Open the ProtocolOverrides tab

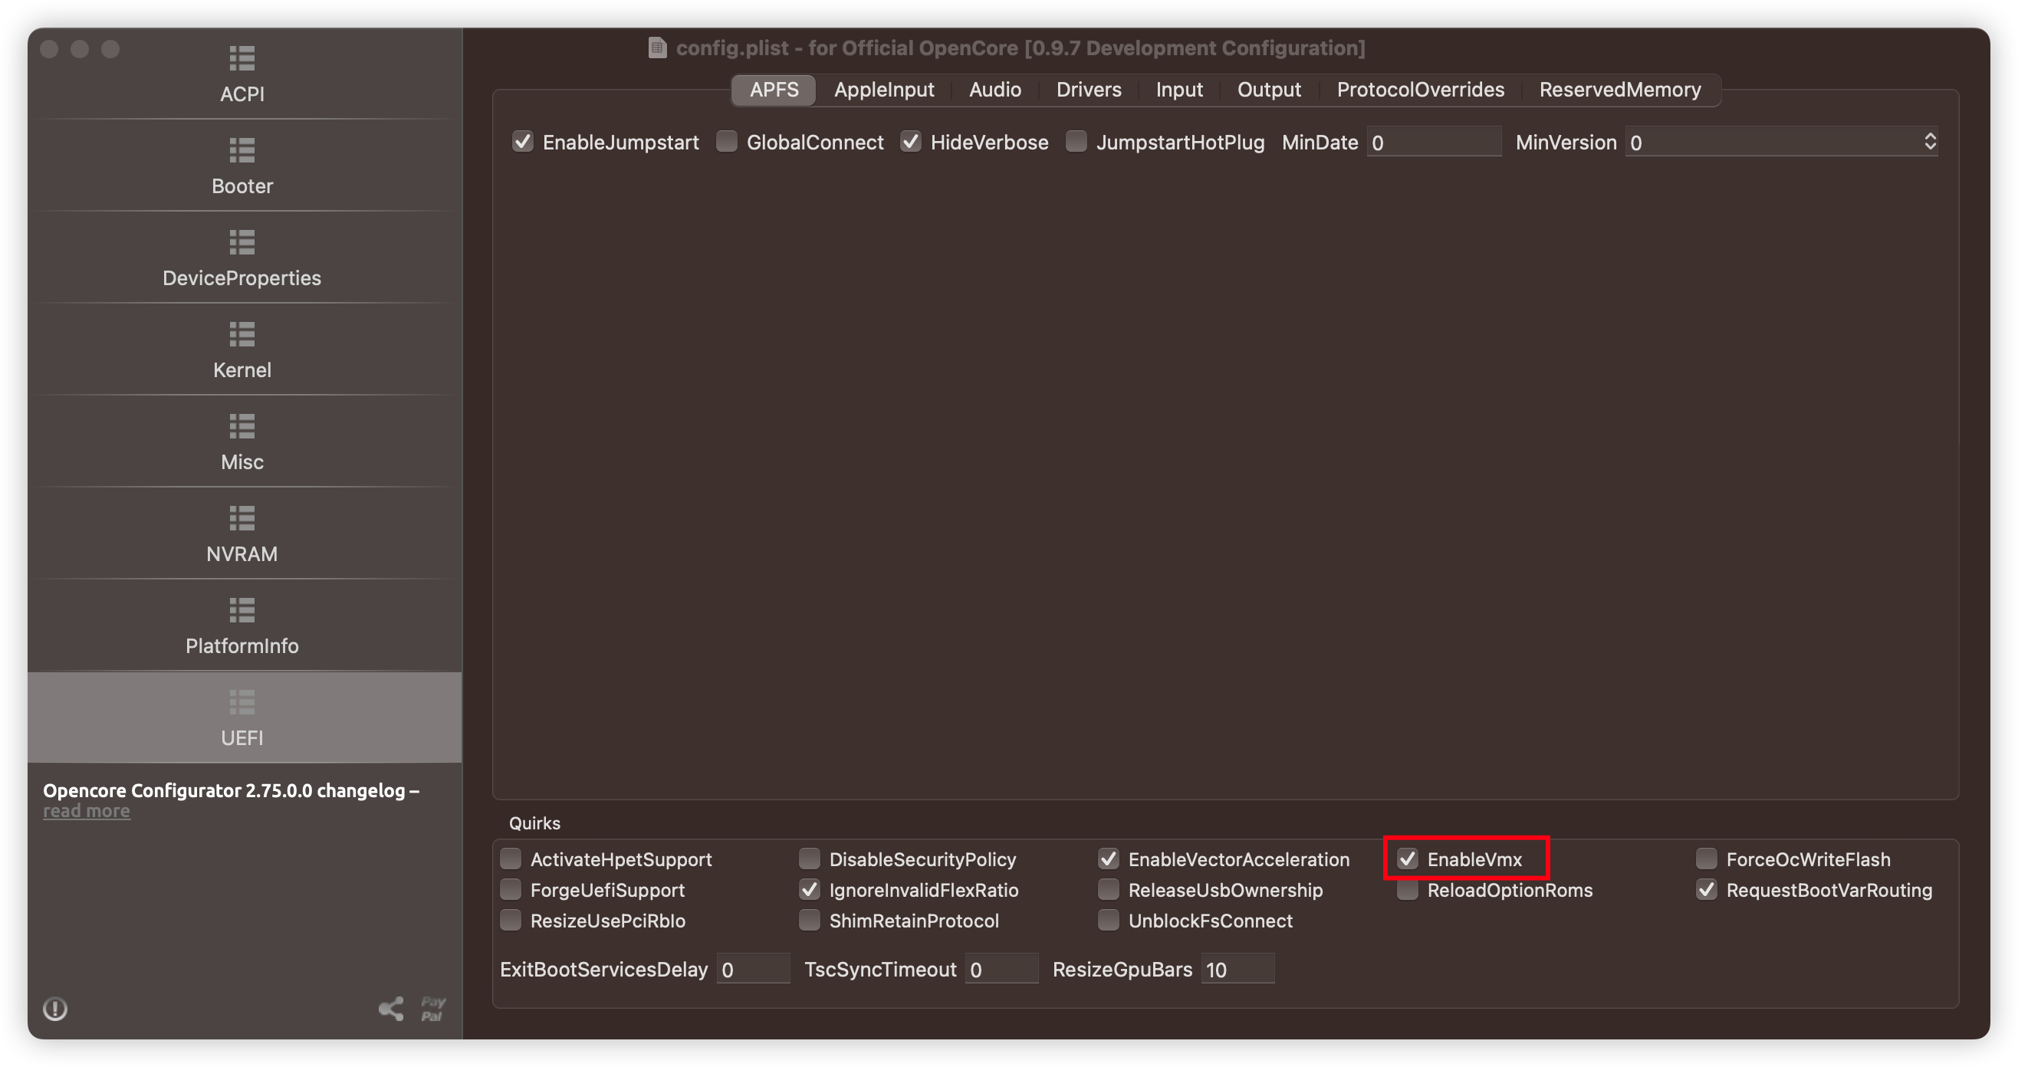(x=1420, y=90)
